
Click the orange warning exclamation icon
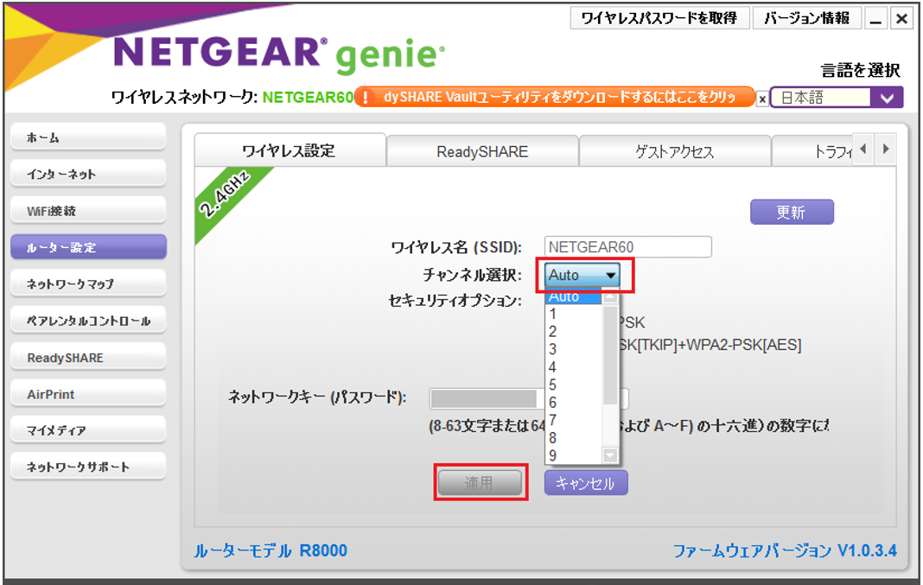click(x=365, y=97)
